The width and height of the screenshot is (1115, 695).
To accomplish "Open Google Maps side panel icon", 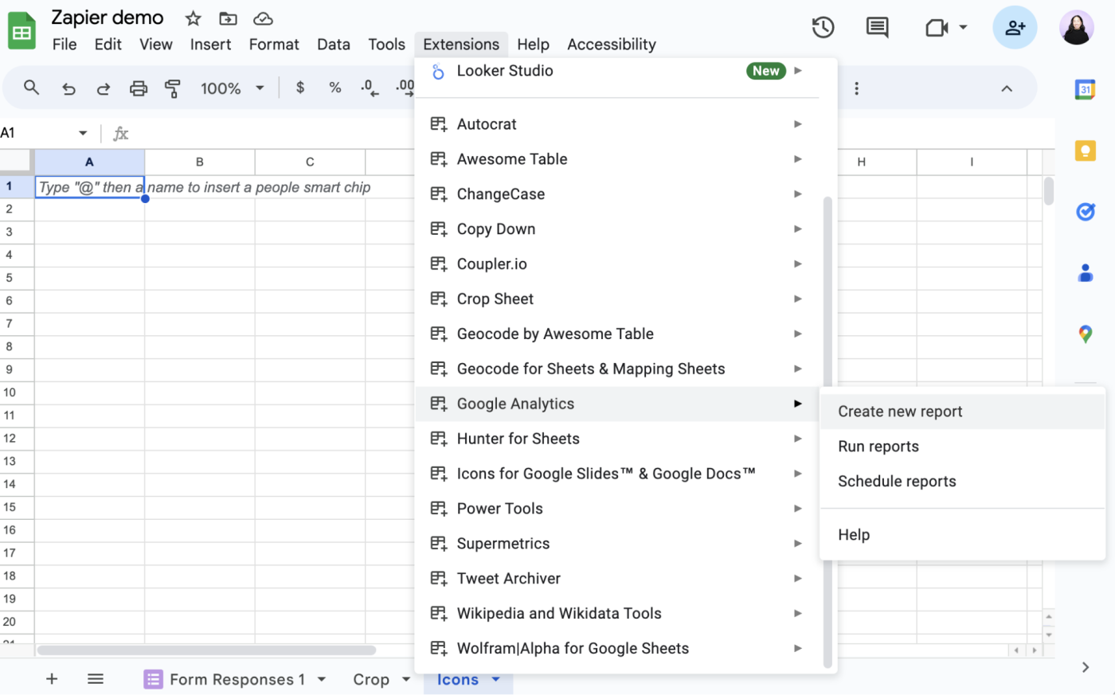I will point(1085,334).
